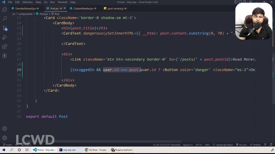Click the main branch in status bar
This screenshot has height=154, width=275.
point(8,145)
